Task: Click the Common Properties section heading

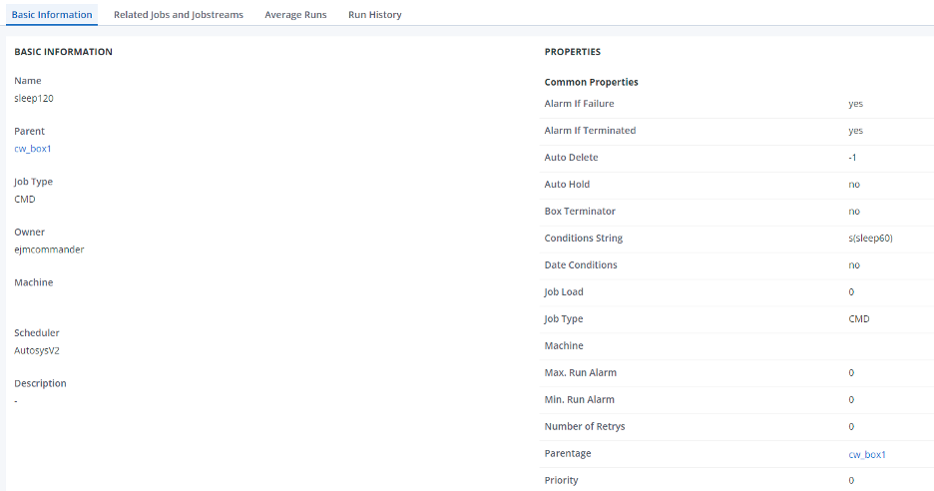Action: pos(591,82)
